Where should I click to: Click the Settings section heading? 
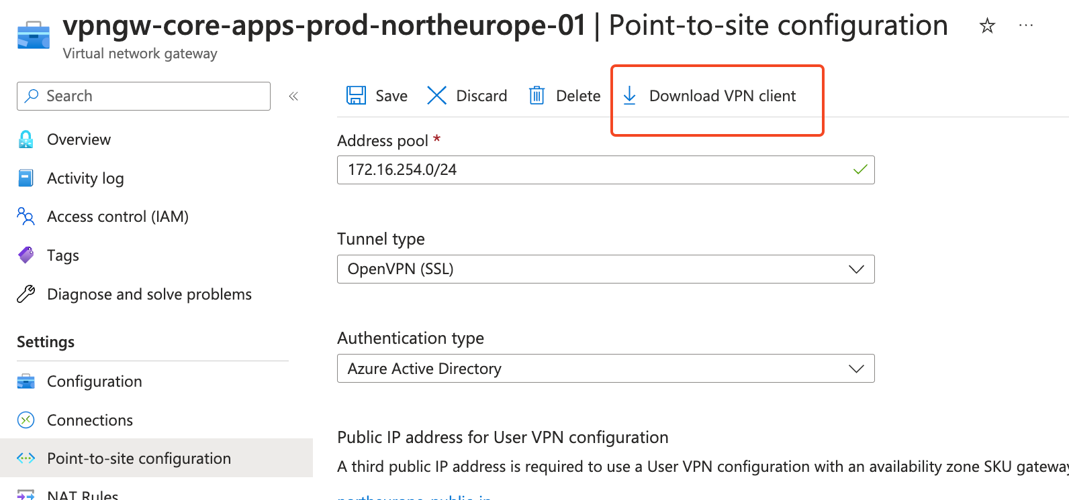tap(46, 342)
